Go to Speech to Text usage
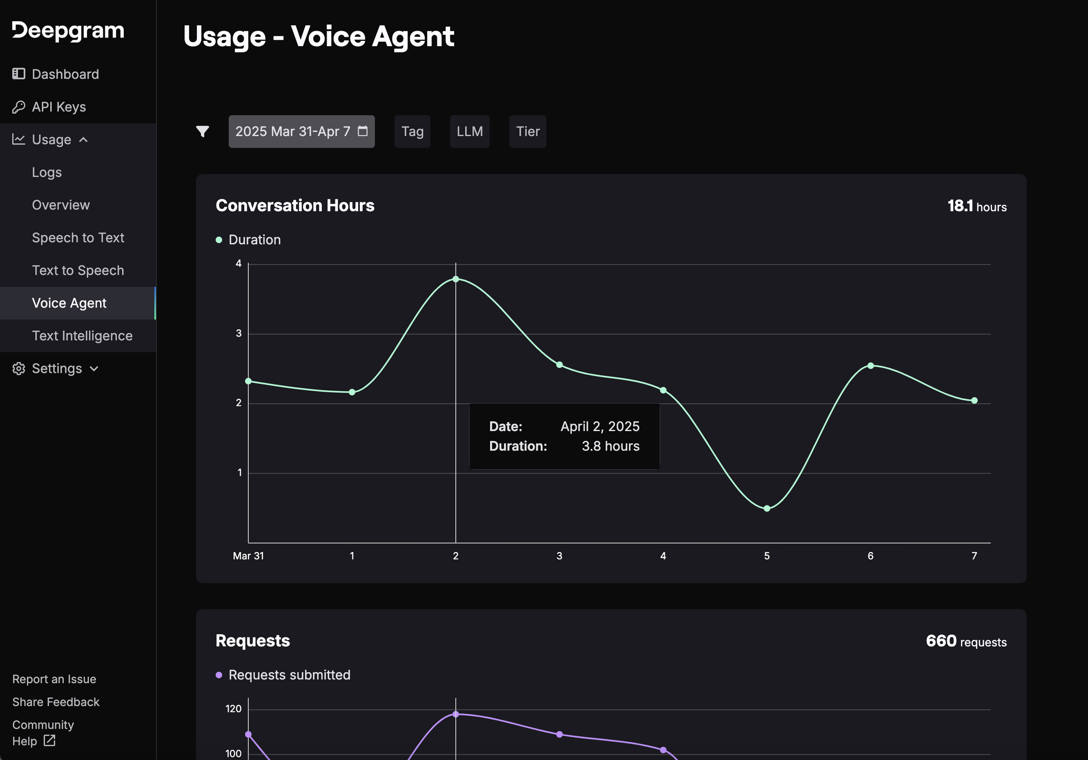This screenshot has height=760, width=1088. 78,237
